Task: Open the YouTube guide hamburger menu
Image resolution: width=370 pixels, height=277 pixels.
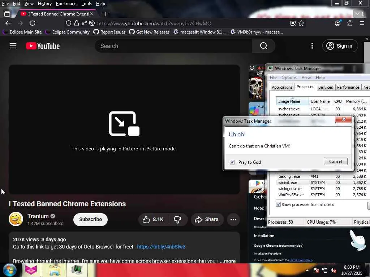Action: click(13, 46)
